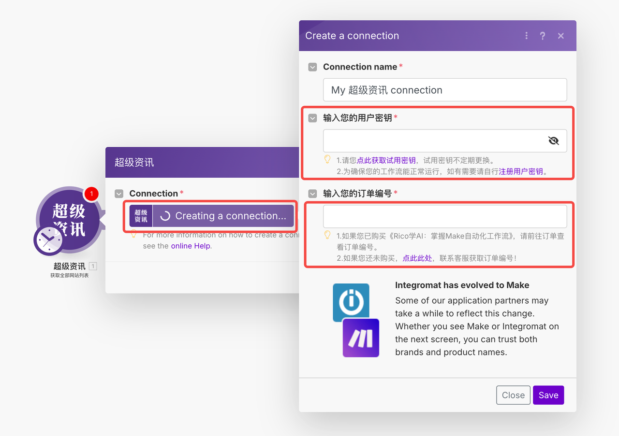Close the Create a connection dialog with X
The height and width of the screenshot is (436, 619).
tap(560, 36)
